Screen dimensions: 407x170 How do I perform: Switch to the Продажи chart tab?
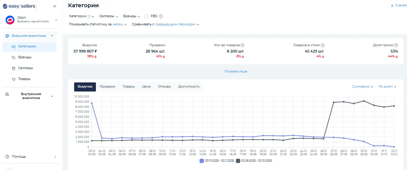(107, 87)
